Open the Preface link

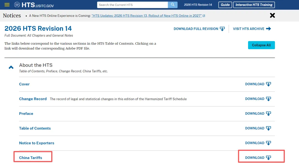coord(26,114)
